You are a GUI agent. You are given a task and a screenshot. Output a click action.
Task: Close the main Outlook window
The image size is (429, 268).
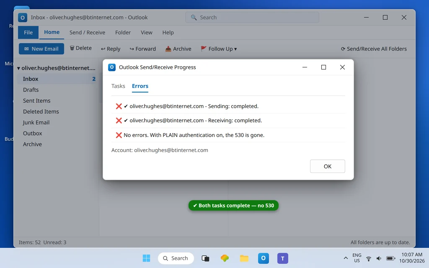pos(404,18)
